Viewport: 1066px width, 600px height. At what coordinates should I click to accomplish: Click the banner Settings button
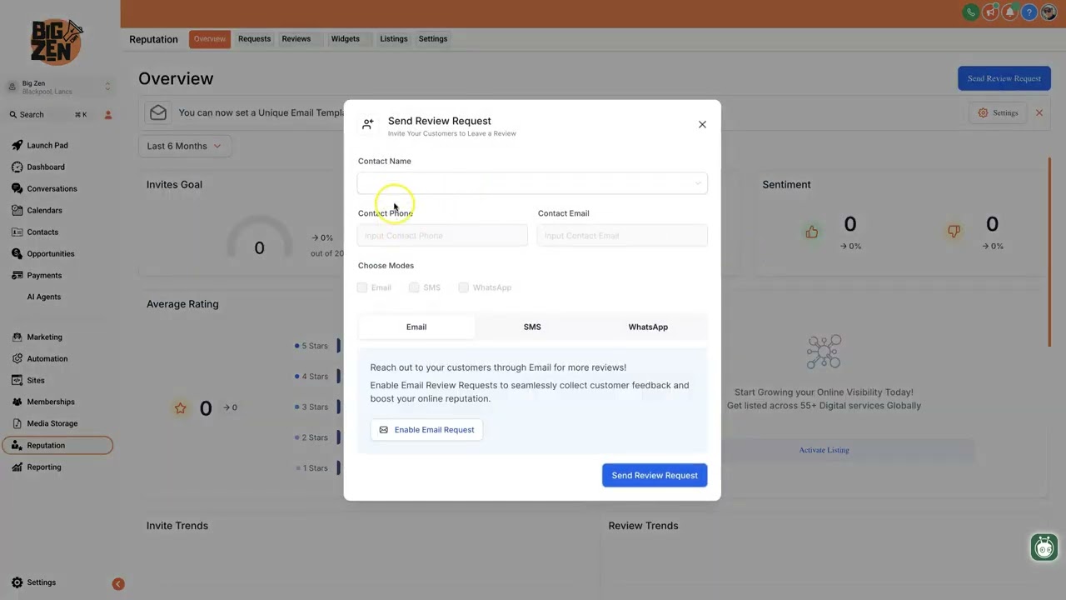click(998, 112)
